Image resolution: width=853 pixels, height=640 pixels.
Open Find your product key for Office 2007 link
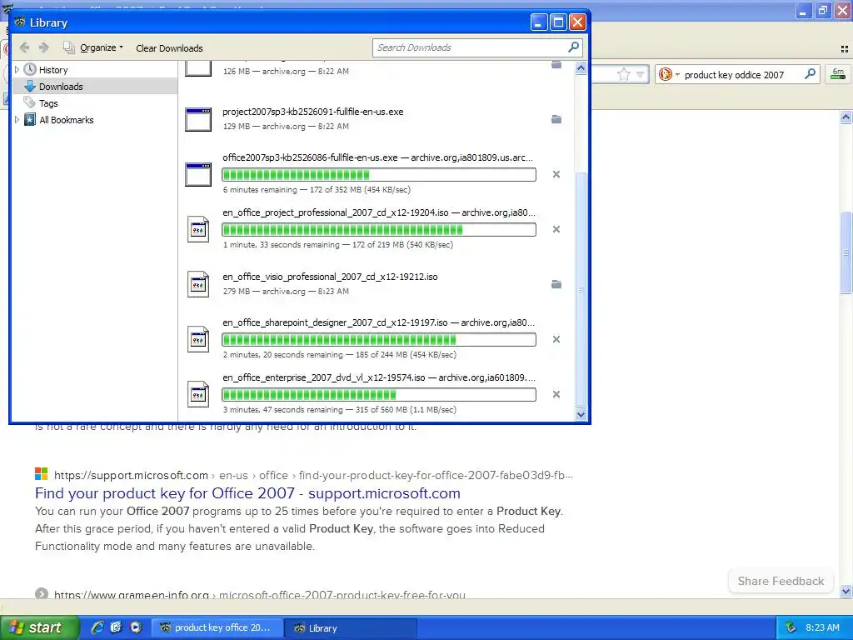tap(247, 493)
